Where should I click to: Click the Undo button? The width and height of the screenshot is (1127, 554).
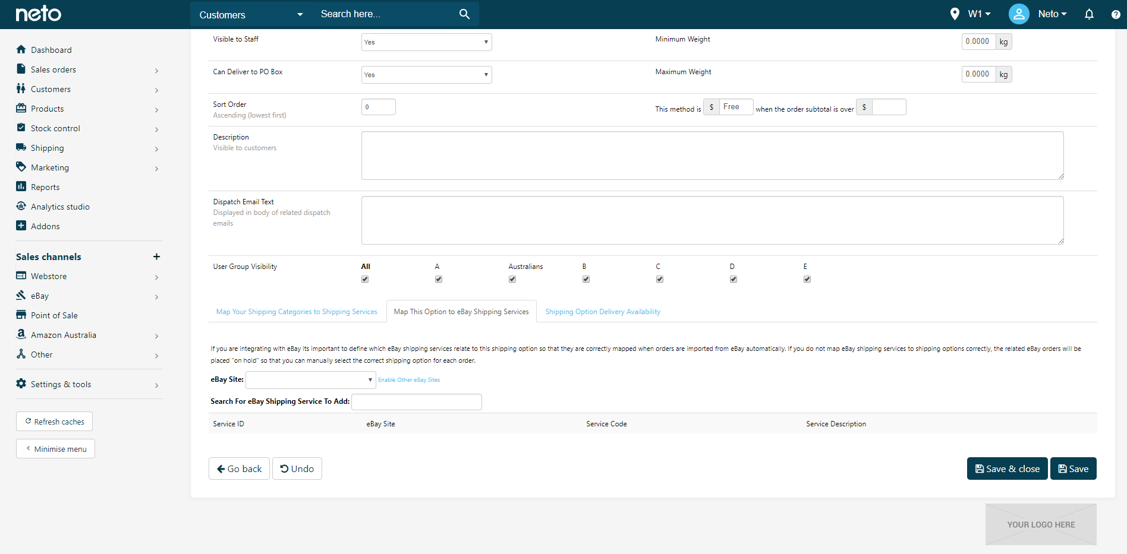[297, 468]
